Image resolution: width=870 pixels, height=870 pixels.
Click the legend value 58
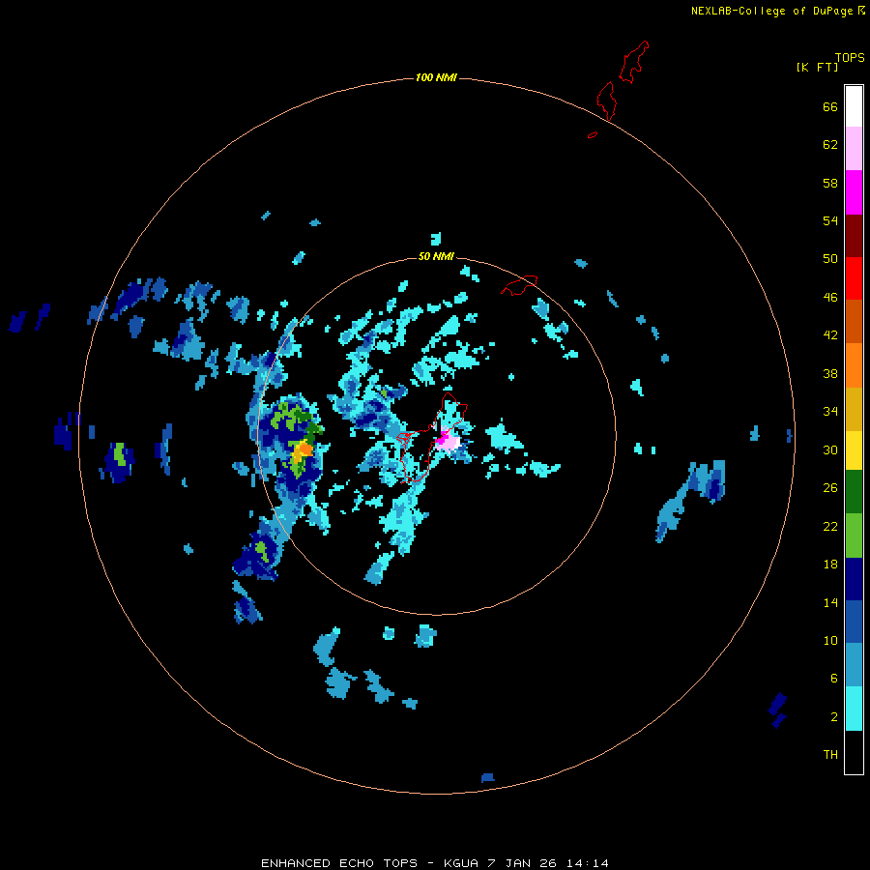pyautogui.click(x=830, y=183)
